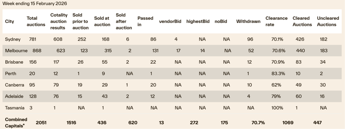Click the Week ending 15 February 2026 caption
This screenshot has height=129, width=345.
click(x=35, y=3)
